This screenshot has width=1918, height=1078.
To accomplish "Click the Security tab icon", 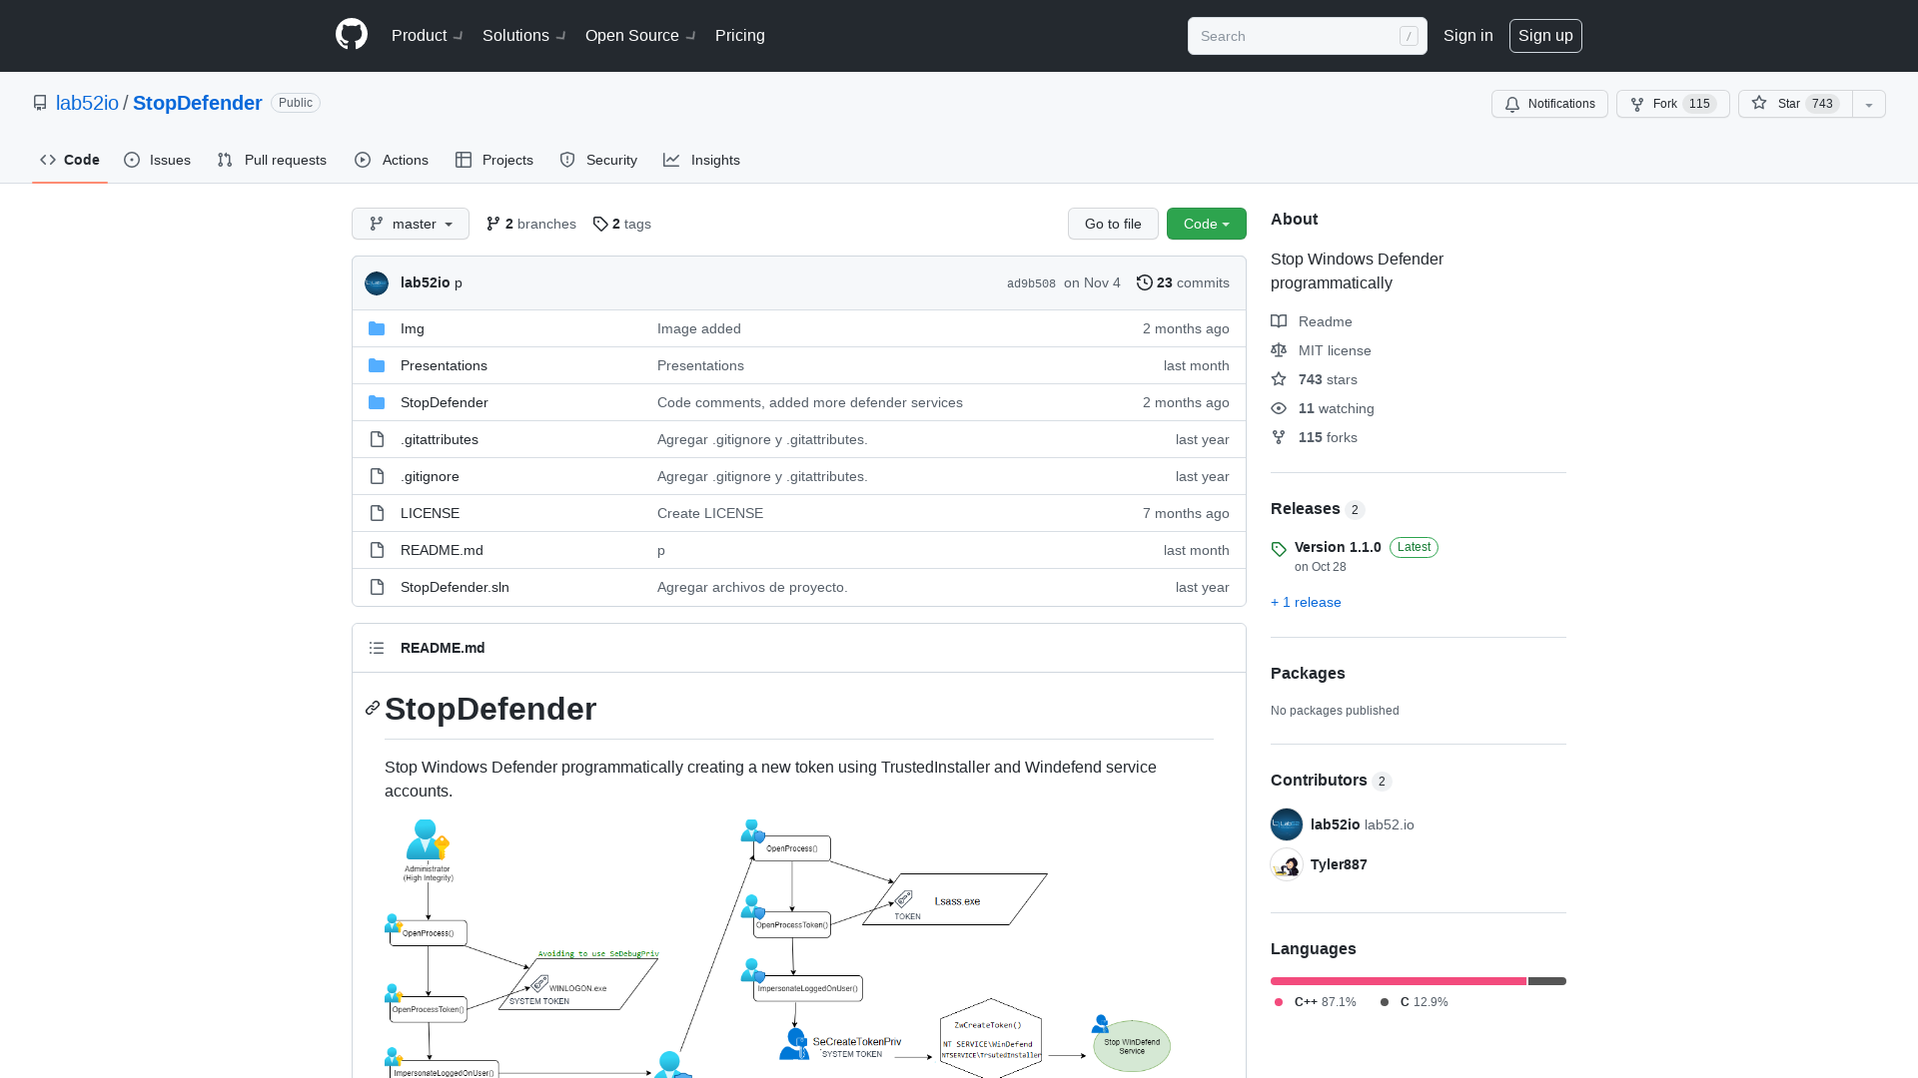I will (x=567, y=160).
